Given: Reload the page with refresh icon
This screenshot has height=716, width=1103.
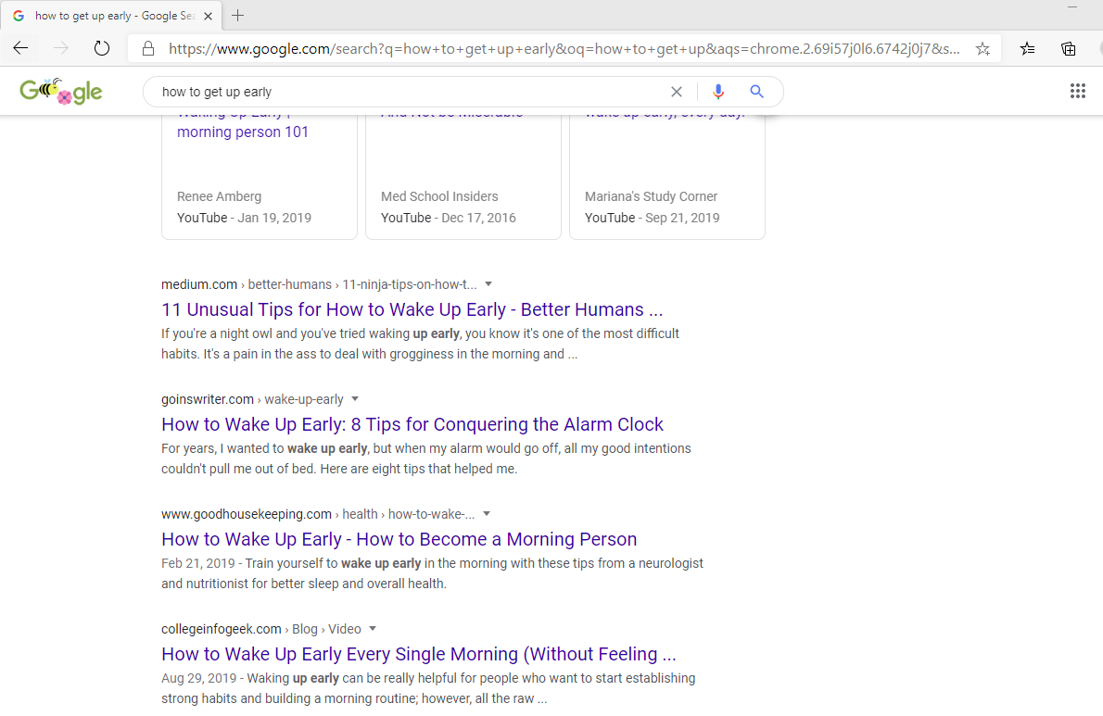Looking at the screenshot, I should click(102, 48).
